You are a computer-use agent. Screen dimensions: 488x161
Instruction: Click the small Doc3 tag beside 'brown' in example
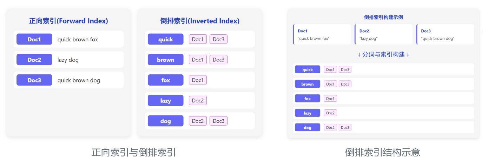point(345,84)
